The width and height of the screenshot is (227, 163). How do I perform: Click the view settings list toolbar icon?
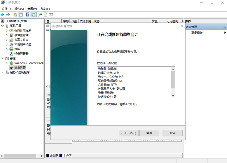(x=51, y=14)
